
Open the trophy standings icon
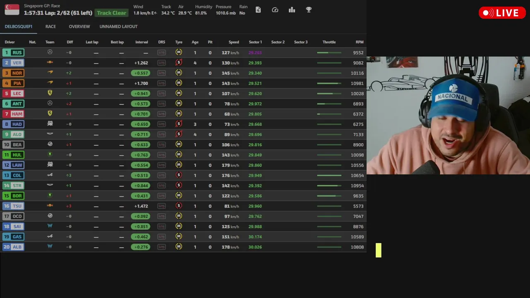point(309,10)
